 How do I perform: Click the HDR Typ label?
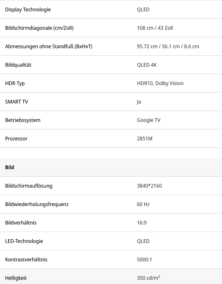pos(15,83)
